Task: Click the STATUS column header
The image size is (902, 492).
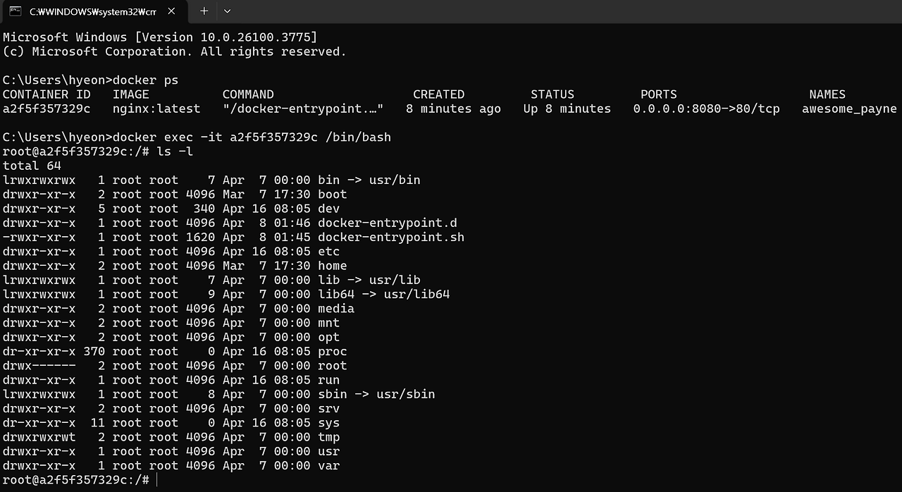Action: (x=552, y=94)
